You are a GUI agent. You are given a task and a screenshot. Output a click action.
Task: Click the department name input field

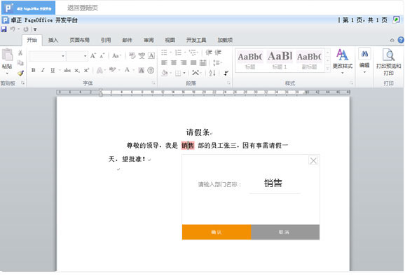click(274, 184)
